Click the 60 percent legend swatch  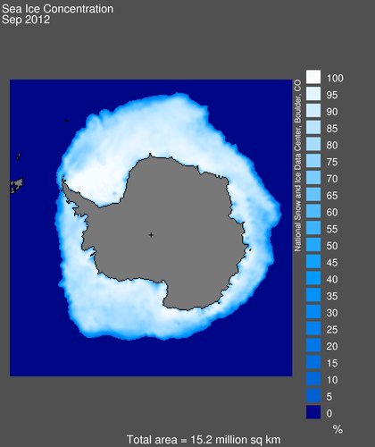coord(313,211)
